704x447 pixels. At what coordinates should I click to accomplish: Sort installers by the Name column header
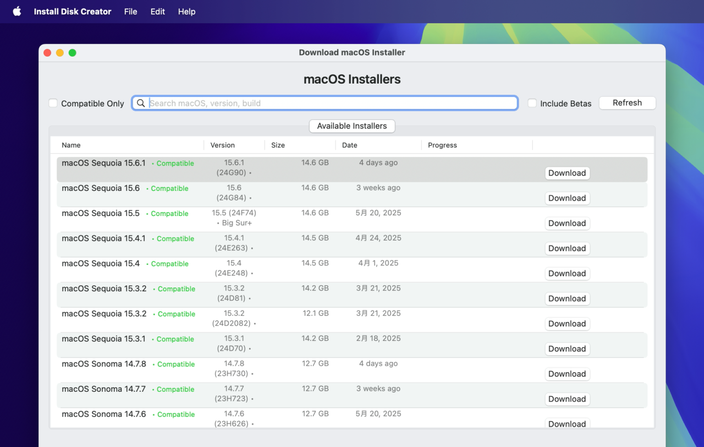(x=71, y=145)
